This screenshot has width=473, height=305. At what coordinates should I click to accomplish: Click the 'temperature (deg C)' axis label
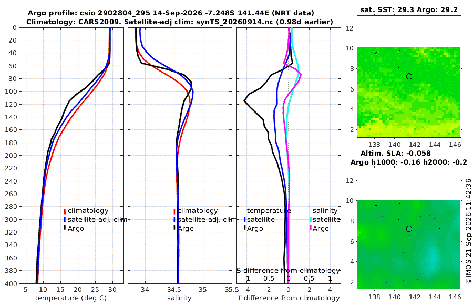tap(71, 298)
